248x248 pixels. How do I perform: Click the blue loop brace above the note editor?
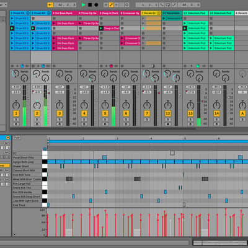(148, 141)
